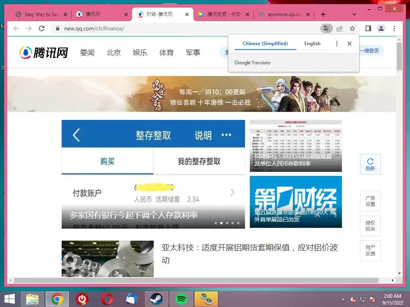The height and width of the screenshot is (307, 410).
Task: Click the vertical scrollbar thumb
Action: coord(399,56)
